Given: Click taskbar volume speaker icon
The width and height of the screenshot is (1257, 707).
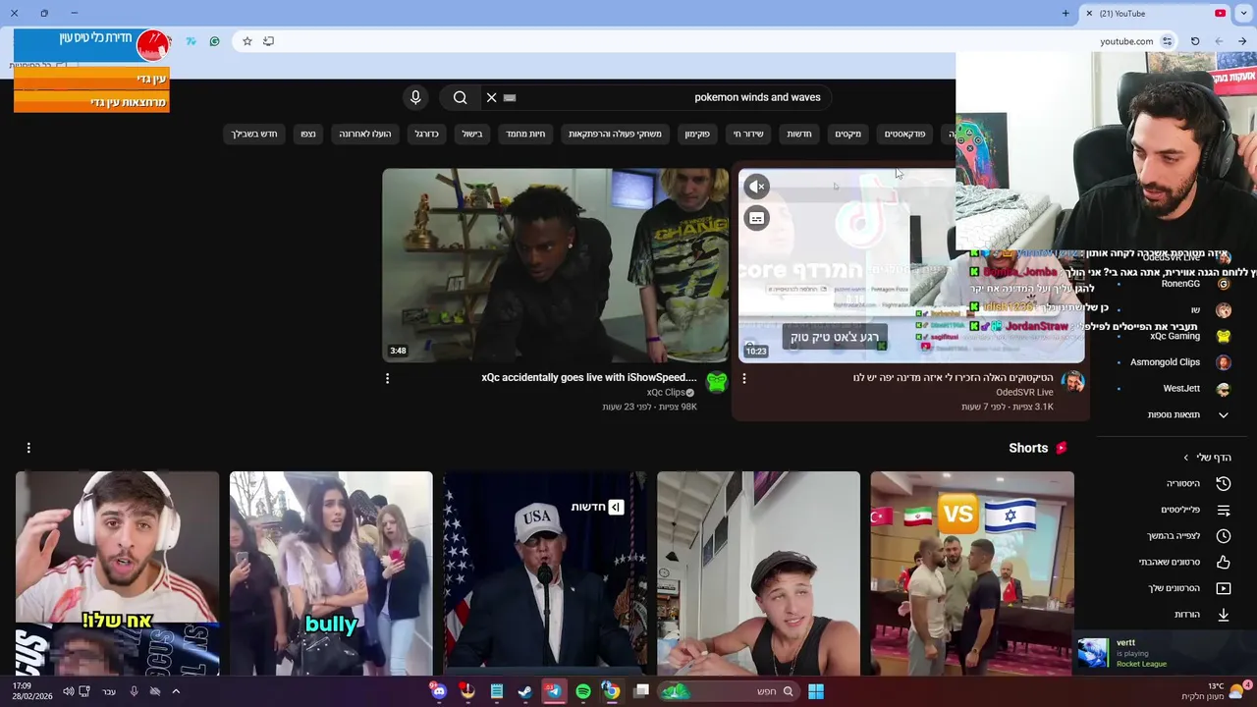Looking at the screenshot, I should pos(68,691).
